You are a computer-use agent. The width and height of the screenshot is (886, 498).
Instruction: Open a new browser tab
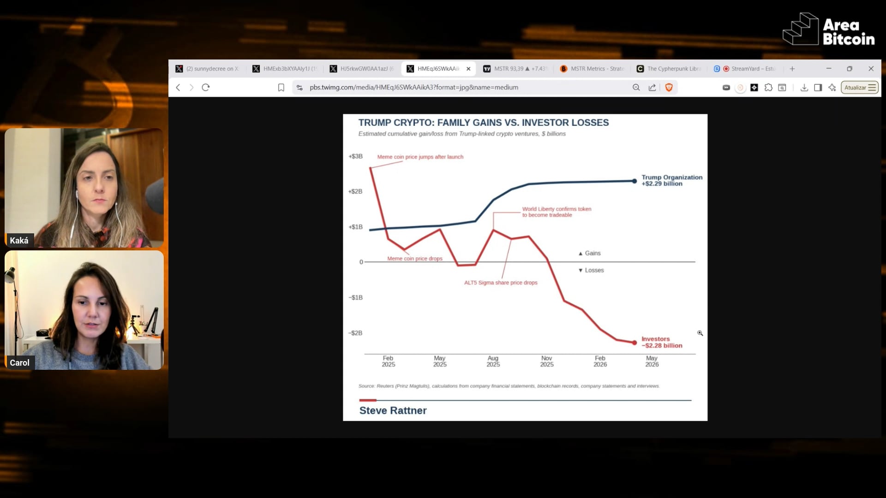pos(792,69)
